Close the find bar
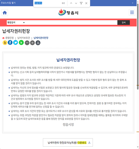Image resolution: width=139 pixels, height=149 pixels. 86,3
